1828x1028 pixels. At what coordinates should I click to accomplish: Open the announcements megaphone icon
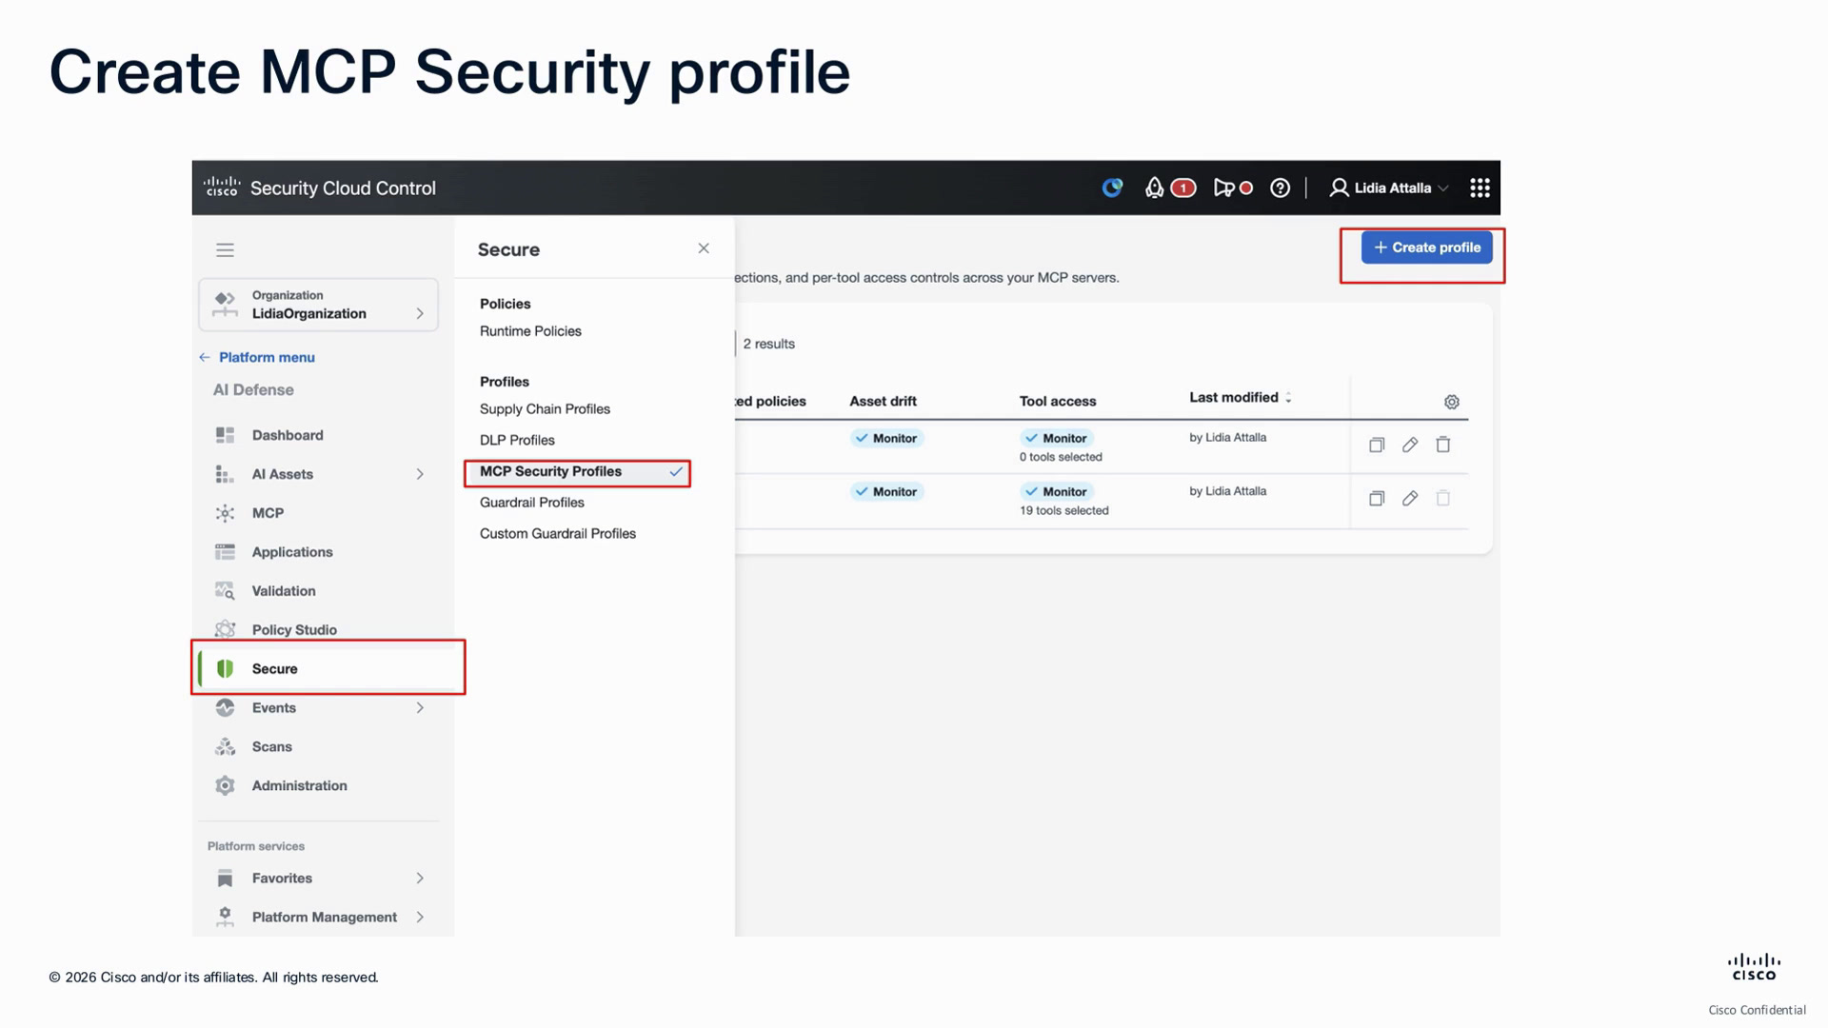click(1223, 188)
